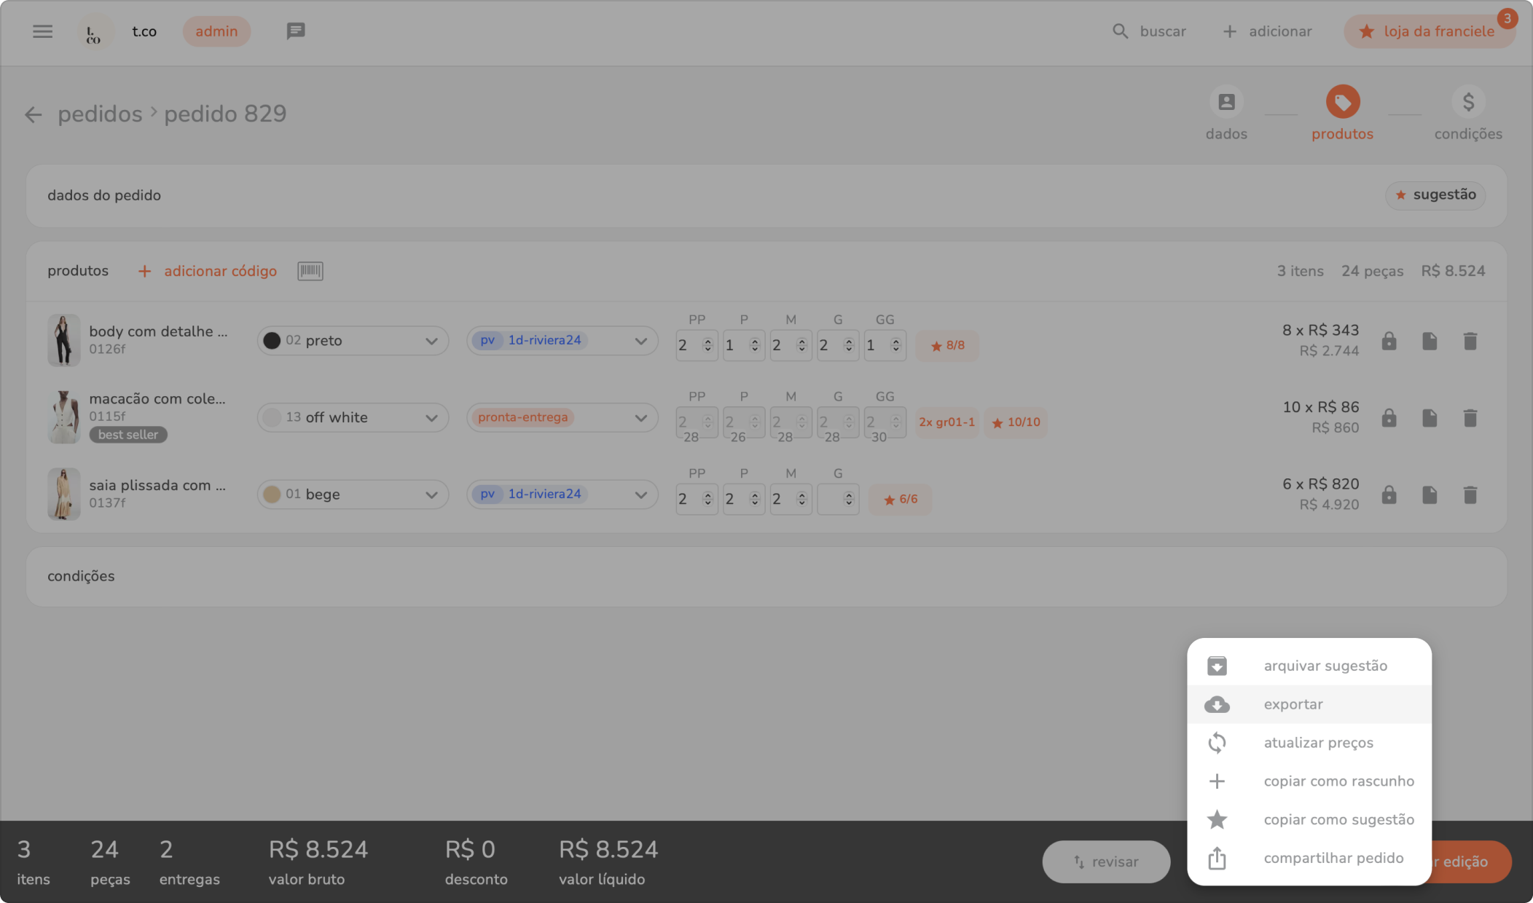The width and height of the screenshot is (1533, 903).
Task: Click lock icon on saia plissada row
Action: point(1389,495)
